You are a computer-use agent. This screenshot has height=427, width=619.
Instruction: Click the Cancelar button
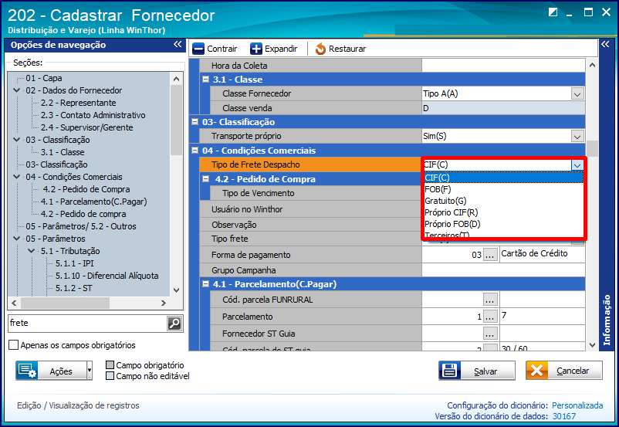pyautogui.click(x=563, y=371)
